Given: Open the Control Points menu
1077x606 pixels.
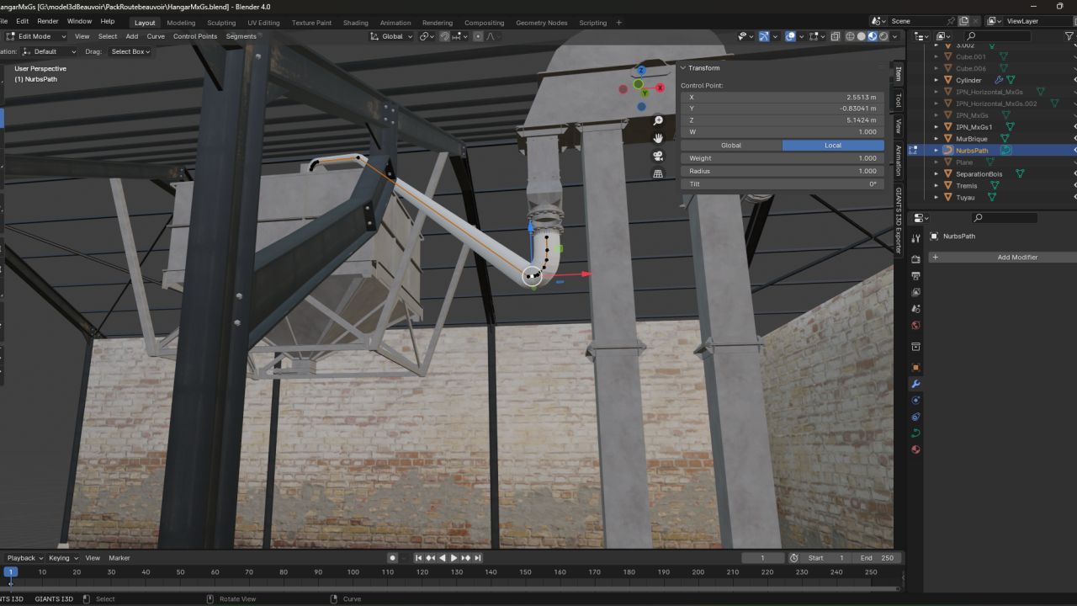Looking at the screenshot, I should pos(195,36).
